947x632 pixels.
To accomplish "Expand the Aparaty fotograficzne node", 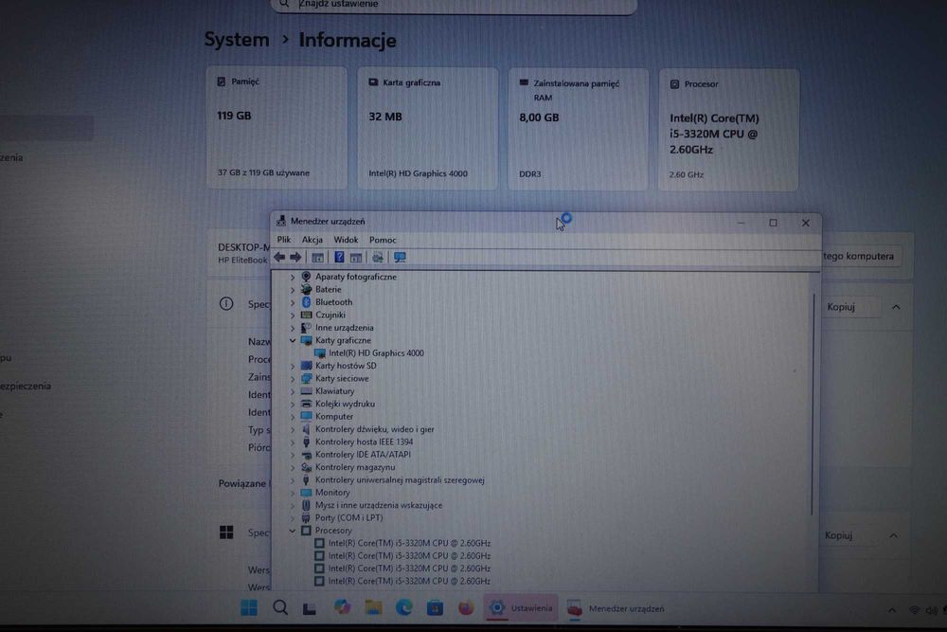I will coord(293,277).
